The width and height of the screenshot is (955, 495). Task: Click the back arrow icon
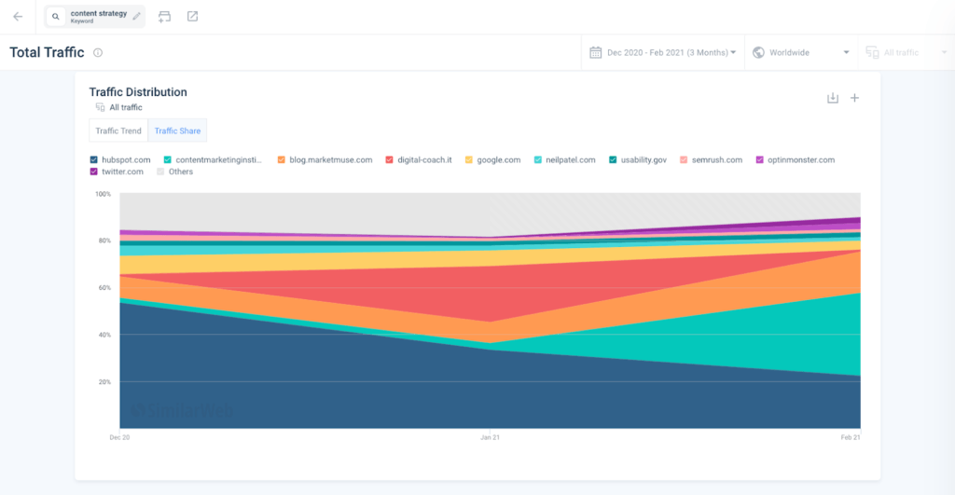coord(18,17)
